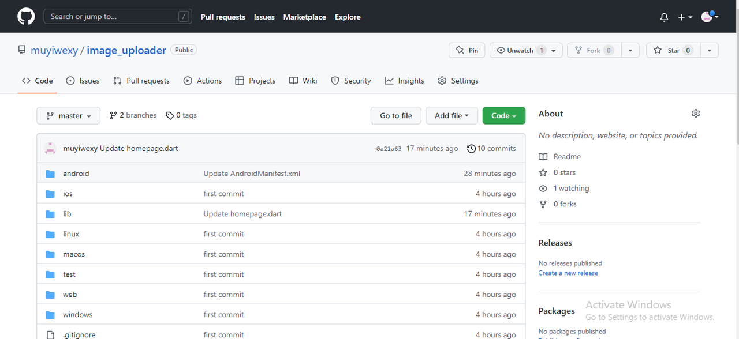The image size is (739, 339).
Task: Open the master branch selector
Action: click(68, 115)
